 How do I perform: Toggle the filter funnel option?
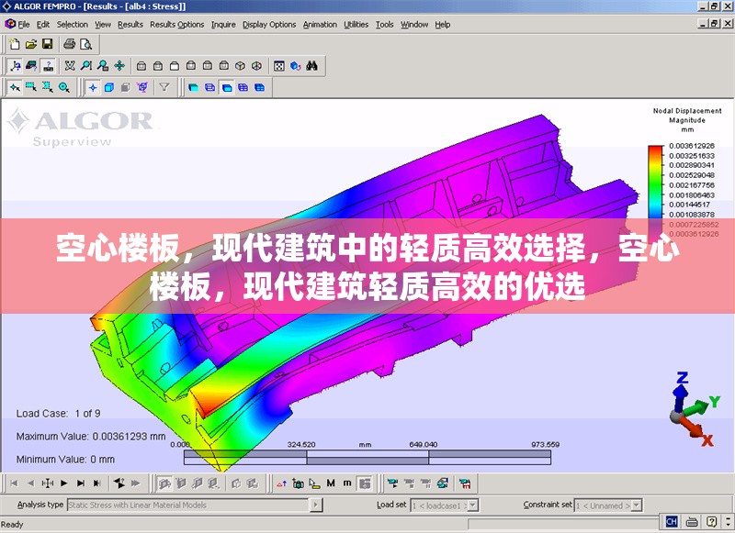163,86
